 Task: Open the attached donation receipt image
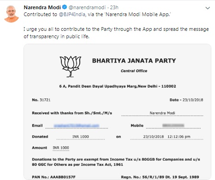point(117,112)
